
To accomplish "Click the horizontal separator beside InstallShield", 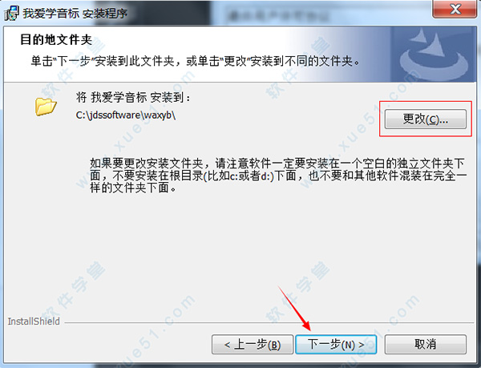I will (x=269, y=322).
